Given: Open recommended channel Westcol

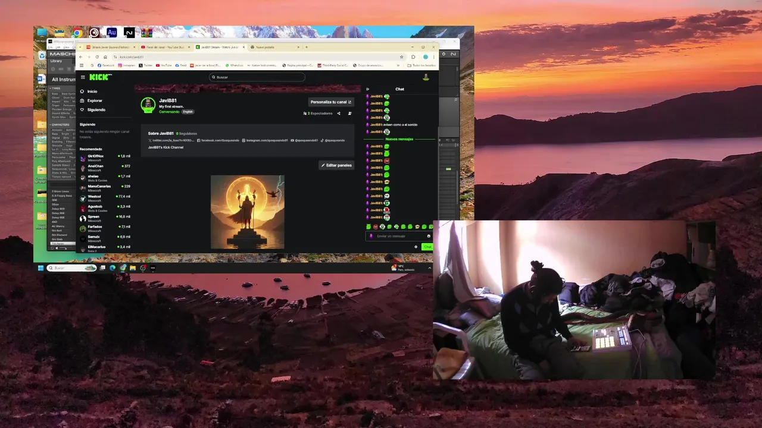Looking at the screenshot, I should [105, 198].
